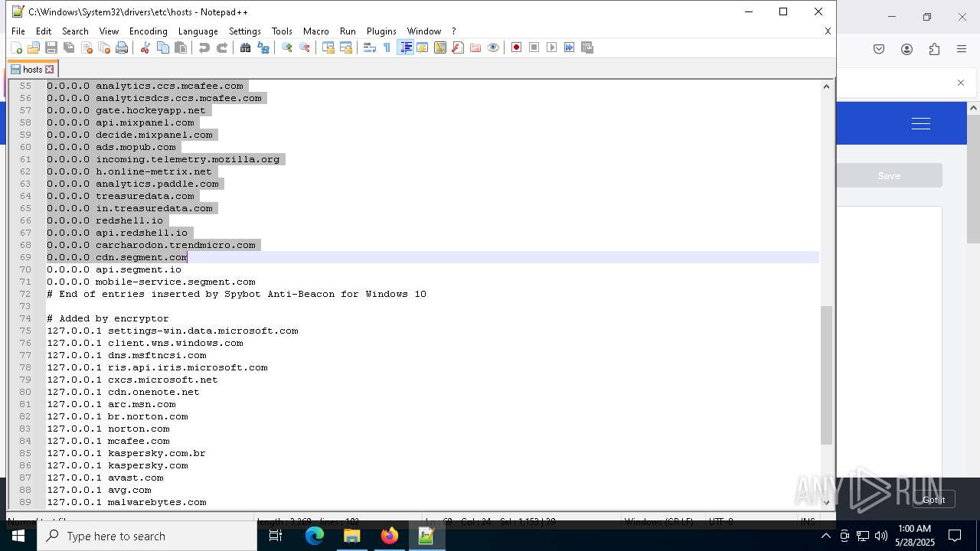Start macro recording with red dot icon
The height and width of the screenshot is (551, 980).
click(517, 47)
